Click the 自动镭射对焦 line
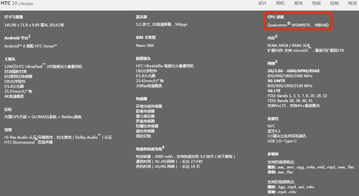Viewport: 359px width, 196px height. point(15,72)
